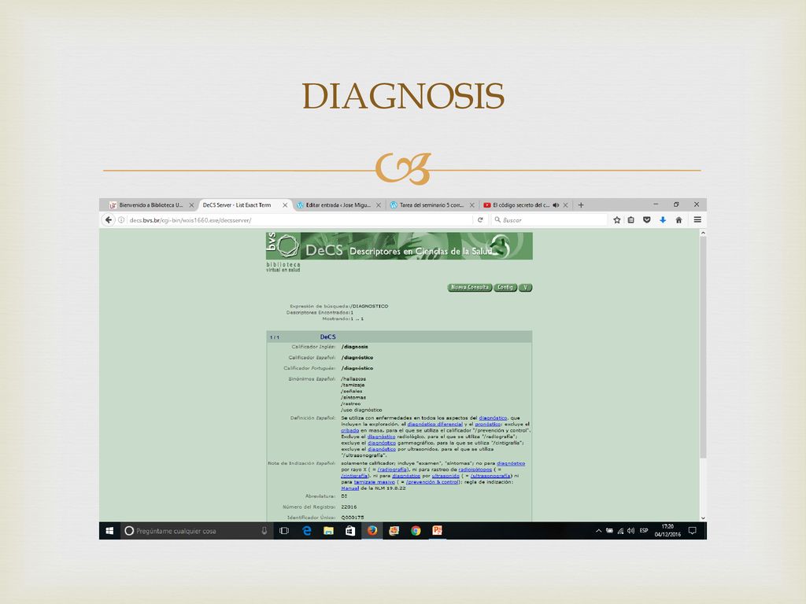Click the volume icon in system tray

tap(630, 531)
